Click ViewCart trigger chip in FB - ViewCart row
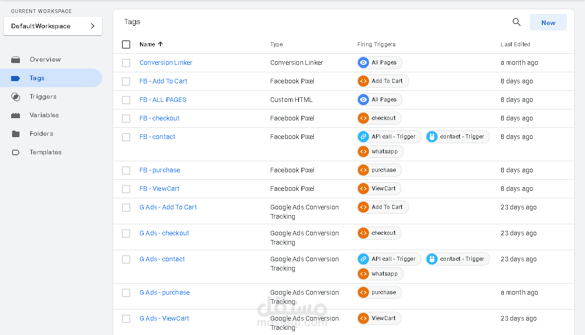Image resolution: width=585 pixels, height=335 pixels. point(379,189)
